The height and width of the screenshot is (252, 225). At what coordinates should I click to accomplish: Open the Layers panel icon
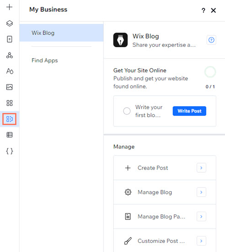(10, 23)
